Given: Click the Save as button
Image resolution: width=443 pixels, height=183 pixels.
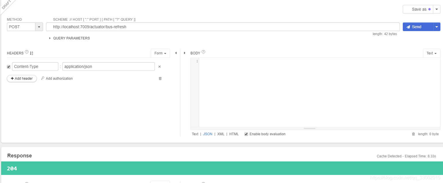Looking at the screenshot, I should coord(418,9).
